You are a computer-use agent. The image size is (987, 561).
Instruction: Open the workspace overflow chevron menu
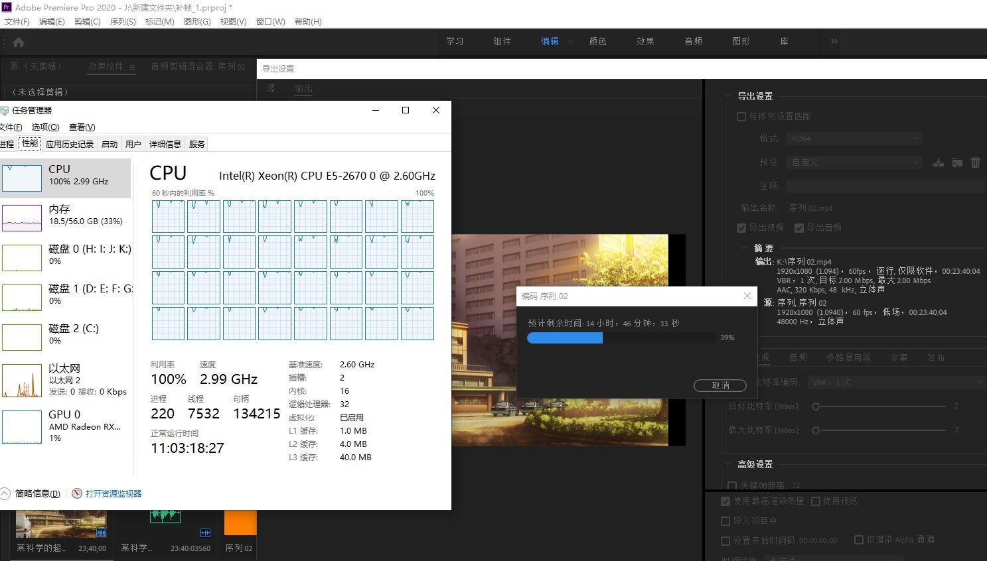834,41
